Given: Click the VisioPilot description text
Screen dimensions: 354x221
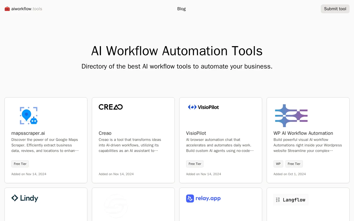Looking at the screenshot, I should pos(220,145).
